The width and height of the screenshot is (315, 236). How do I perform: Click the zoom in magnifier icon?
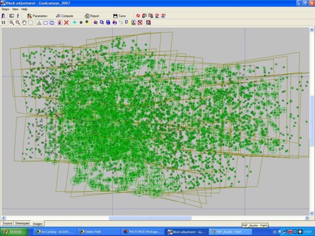point(12,23)
